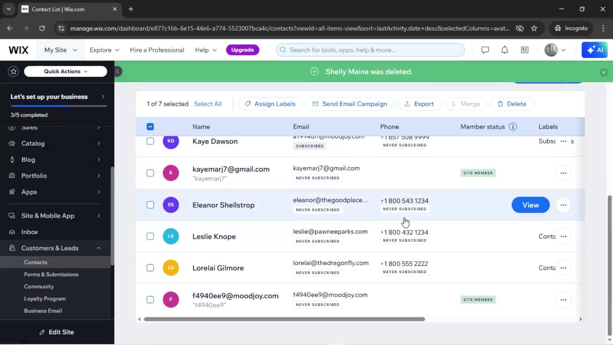Open the Help dropdown menu
The height and width of the screenshot is (345, 613).
click(206, 50)
